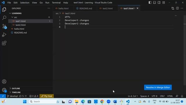Open README.md from the file tree
The image size is (186, 105).
31,33
